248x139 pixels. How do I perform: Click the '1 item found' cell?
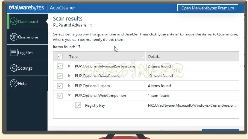[x=158, y=96]
